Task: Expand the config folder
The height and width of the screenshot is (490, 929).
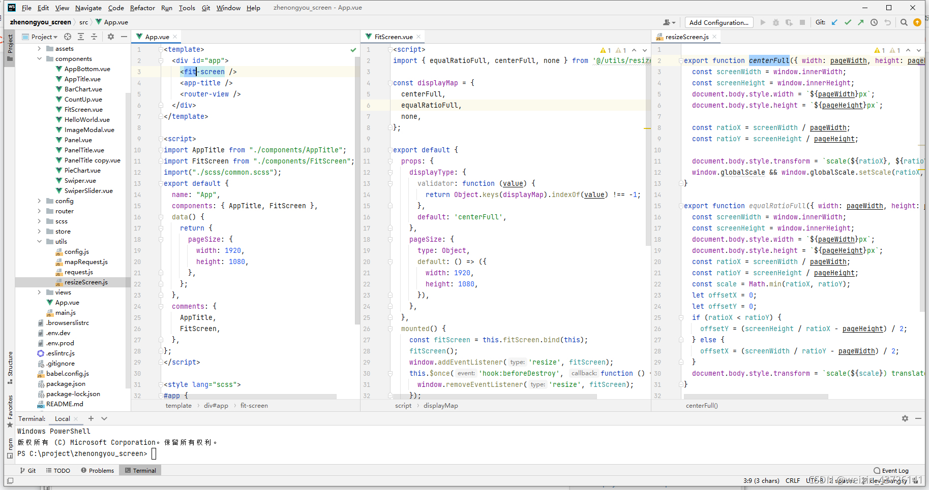Action: [x=39, y=201]
